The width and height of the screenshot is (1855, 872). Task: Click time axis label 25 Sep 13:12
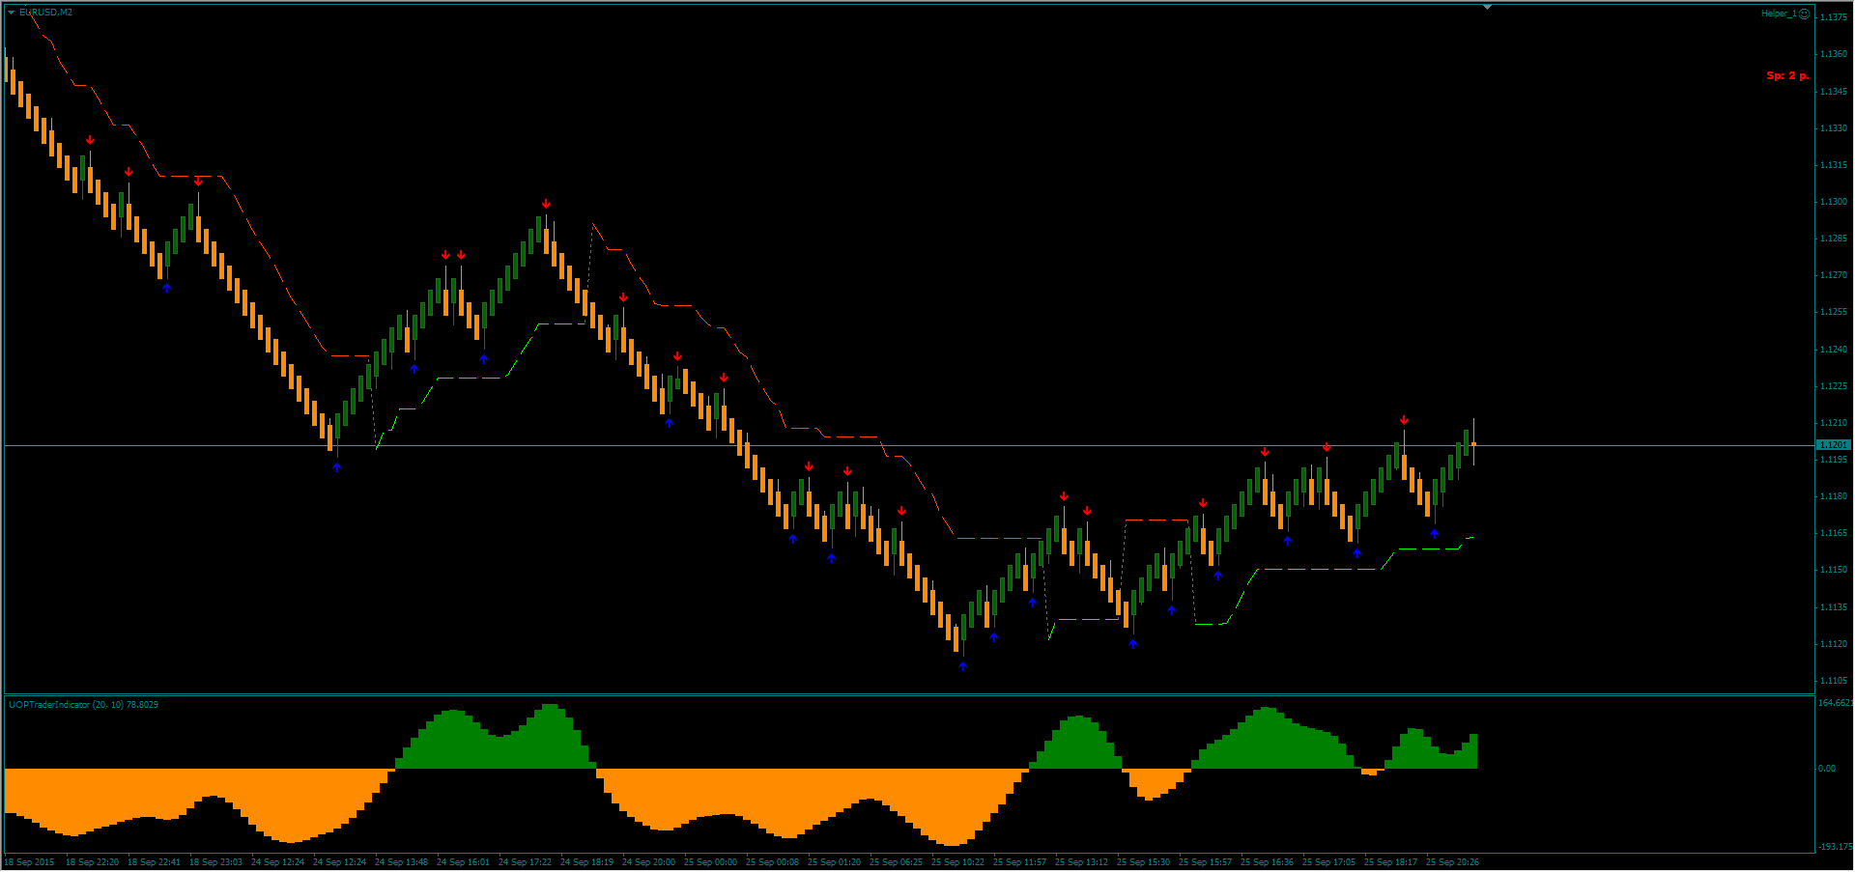point(1081,862)
